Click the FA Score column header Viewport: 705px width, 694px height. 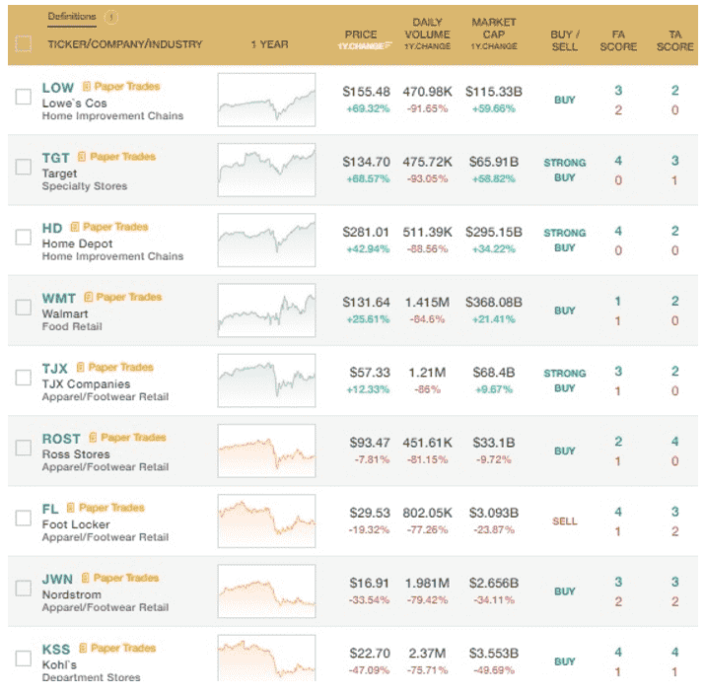618,40
